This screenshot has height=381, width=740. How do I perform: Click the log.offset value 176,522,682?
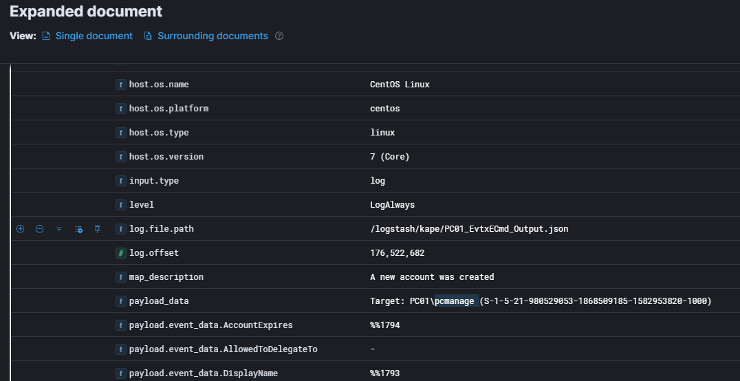tap(397, 253)
